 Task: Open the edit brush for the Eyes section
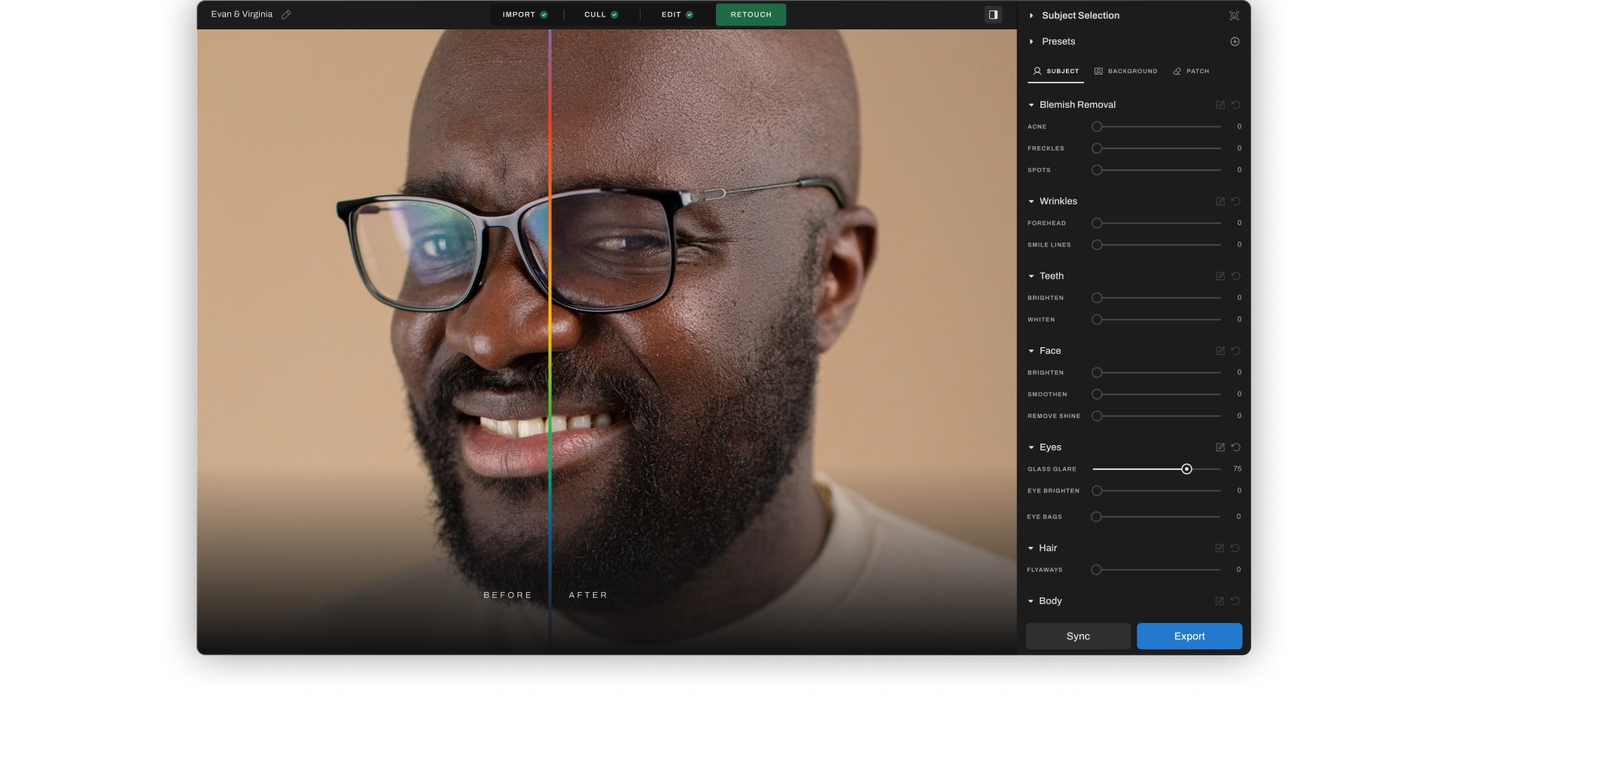(x=1220, y=447)
